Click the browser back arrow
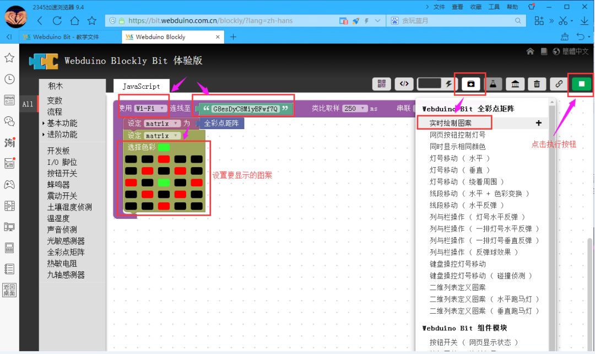The height and width of the screenshot is (354, 595). pyautogui.click(x=40, y=20)
